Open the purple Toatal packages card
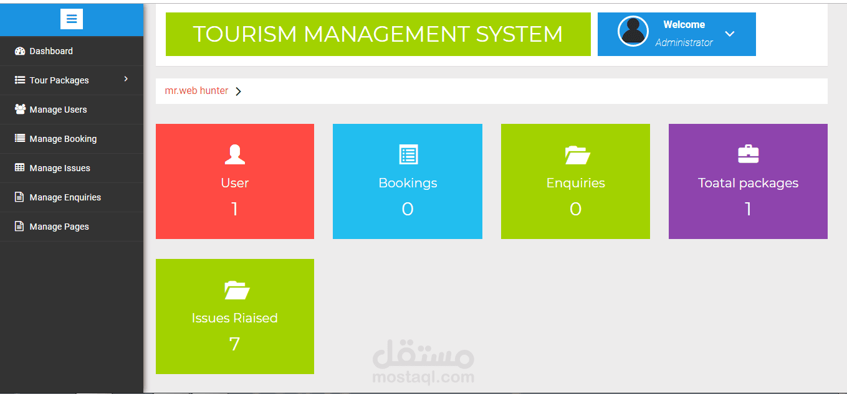This screenshot has height=394, width=847. 748,181
